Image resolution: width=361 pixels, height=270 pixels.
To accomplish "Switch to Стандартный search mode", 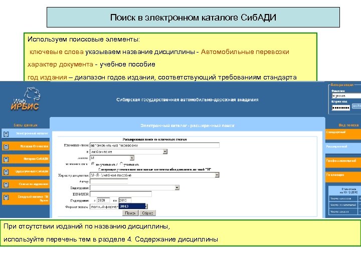I will [x=343, y=134].
